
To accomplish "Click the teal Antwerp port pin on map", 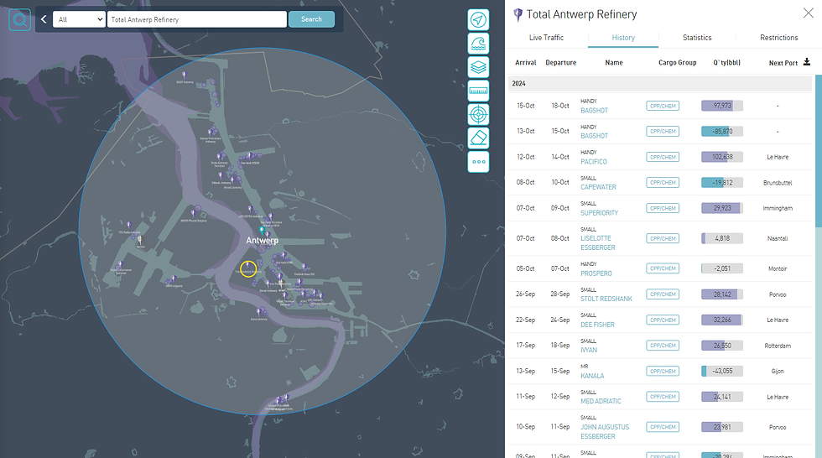I will (262, 231).
